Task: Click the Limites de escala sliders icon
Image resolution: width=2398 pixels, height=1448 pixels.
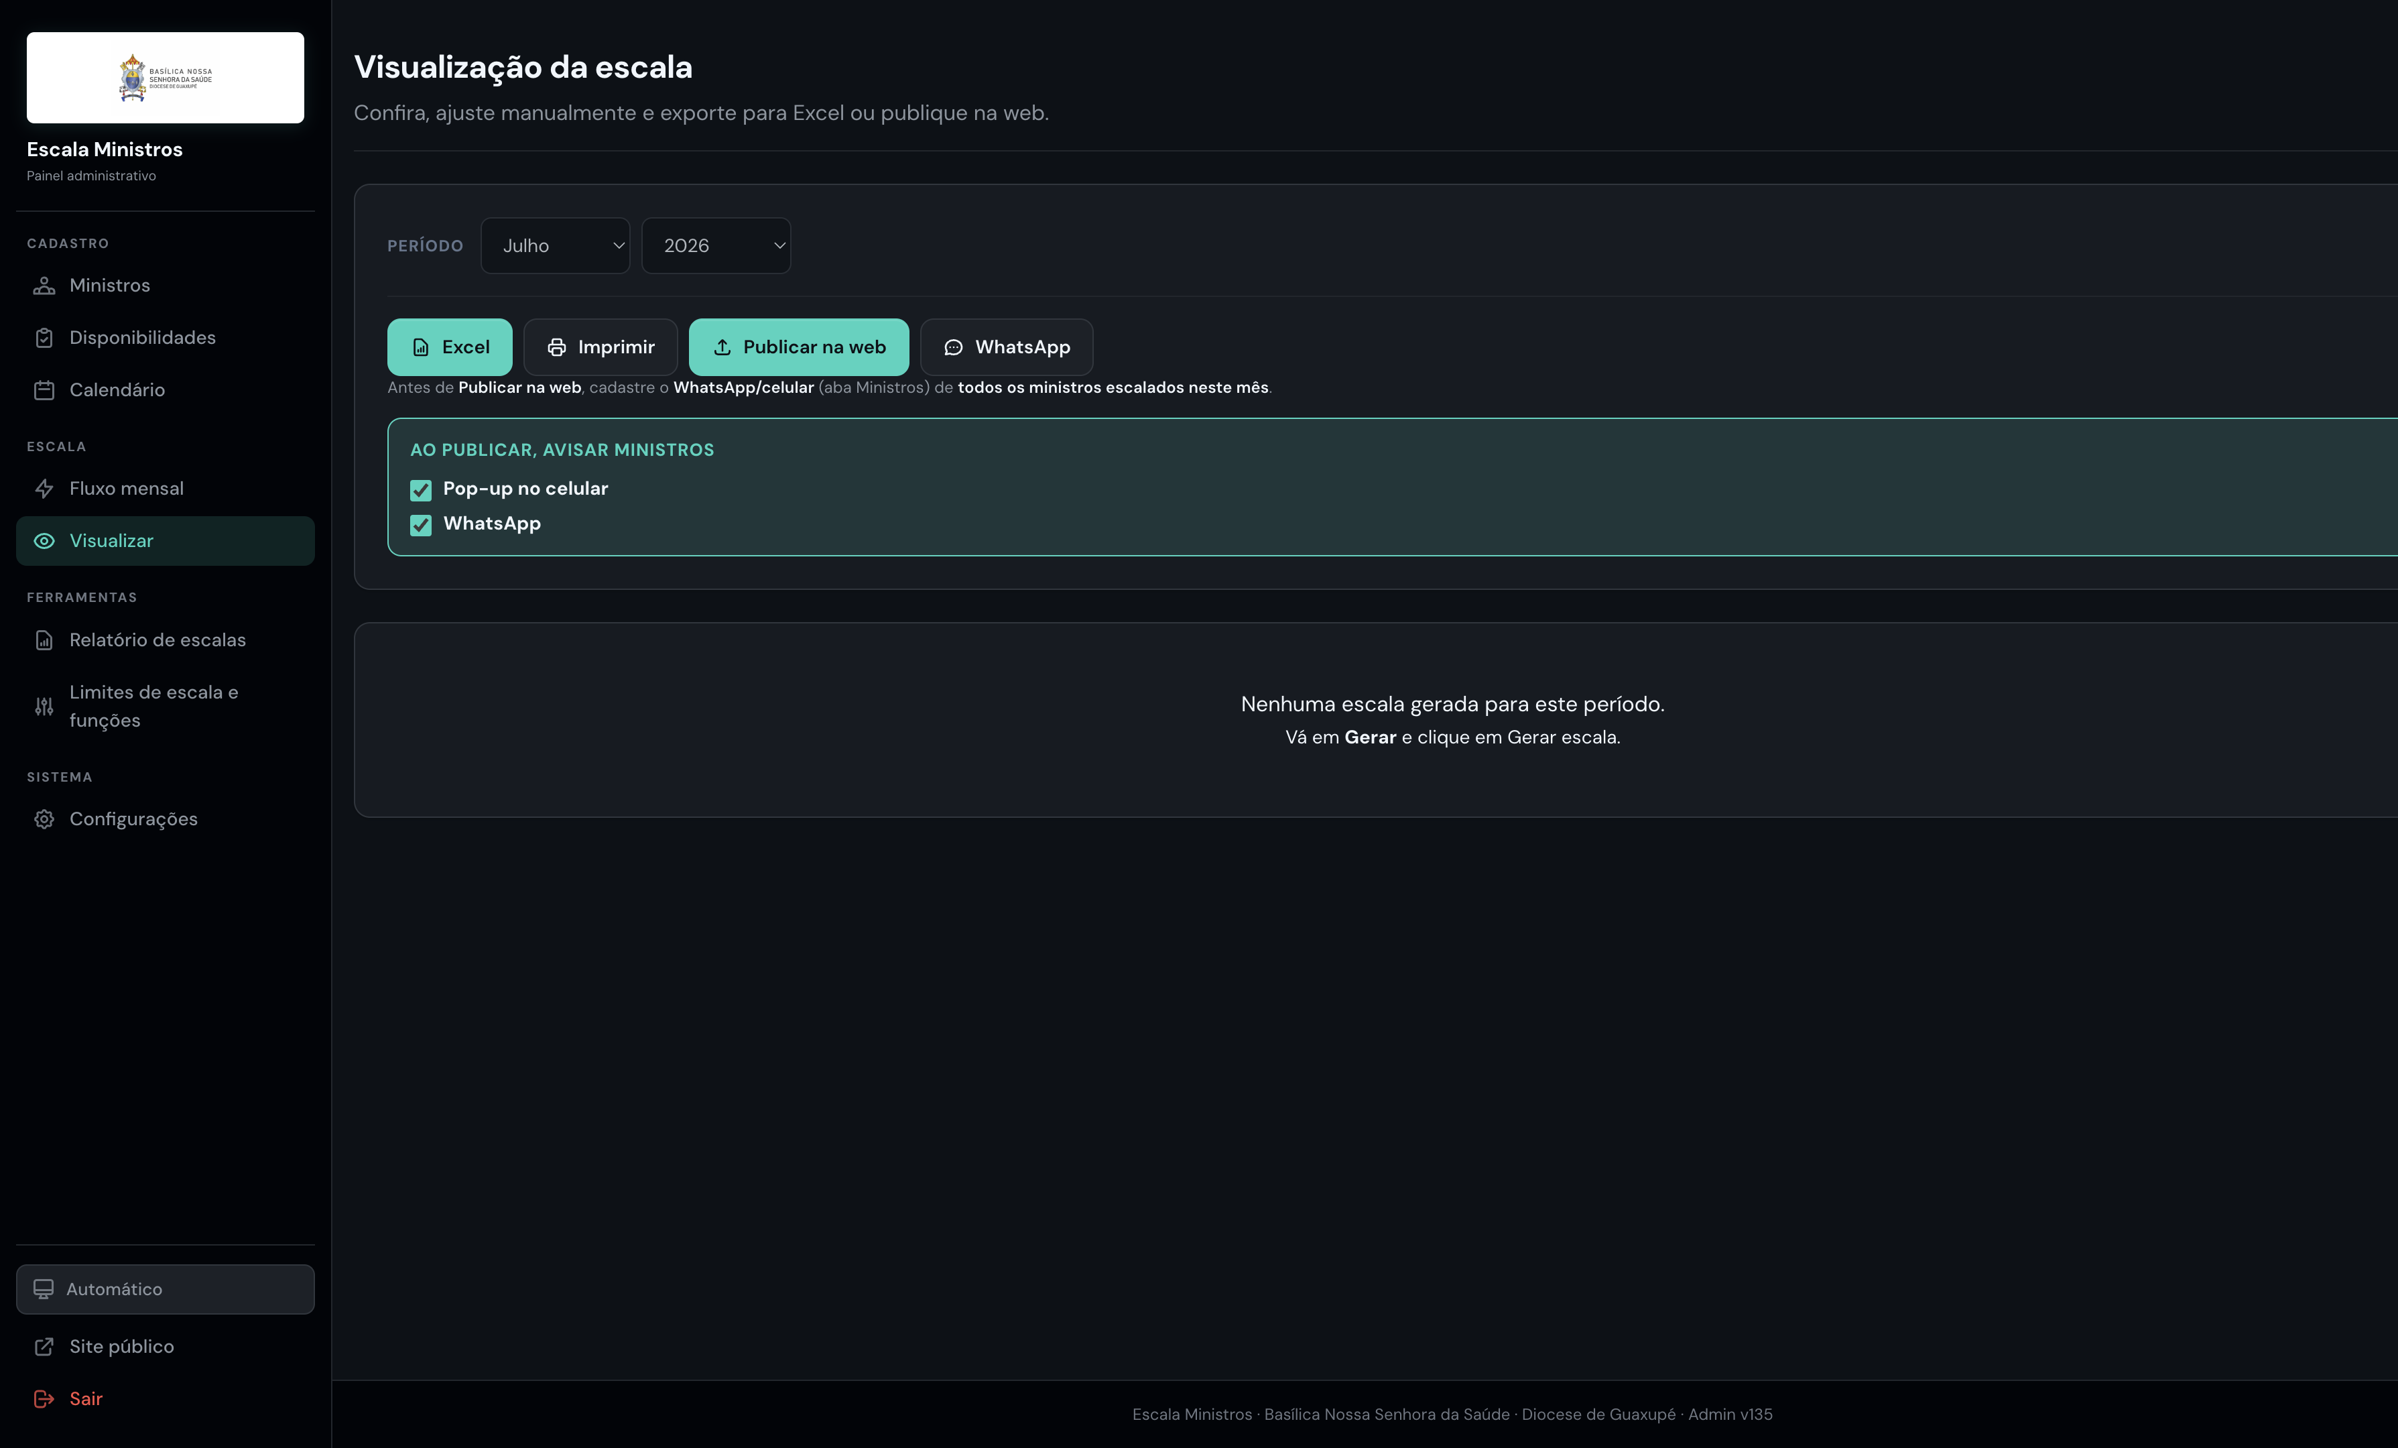Action: [x=44, y=707]
